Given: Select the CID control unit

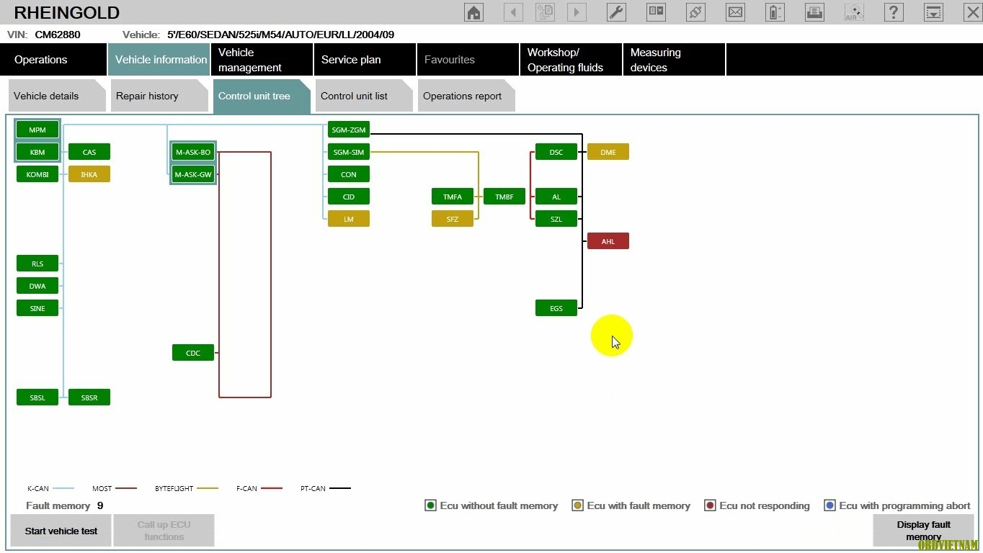Looking at the screenshot, I should click(349, 197).
